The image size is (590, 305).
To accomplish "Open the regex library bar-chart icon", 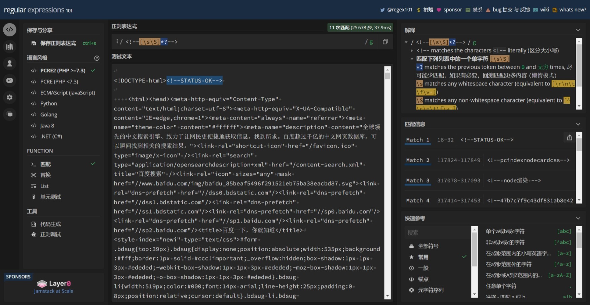I will point(10,46).
